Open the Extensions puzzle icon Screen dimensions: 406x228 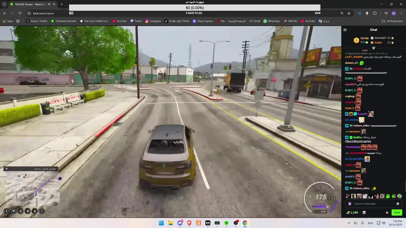pos(375,13)
